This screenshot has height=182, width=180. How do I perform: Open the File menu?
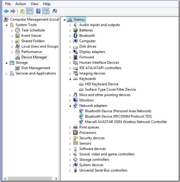[8, 4]
